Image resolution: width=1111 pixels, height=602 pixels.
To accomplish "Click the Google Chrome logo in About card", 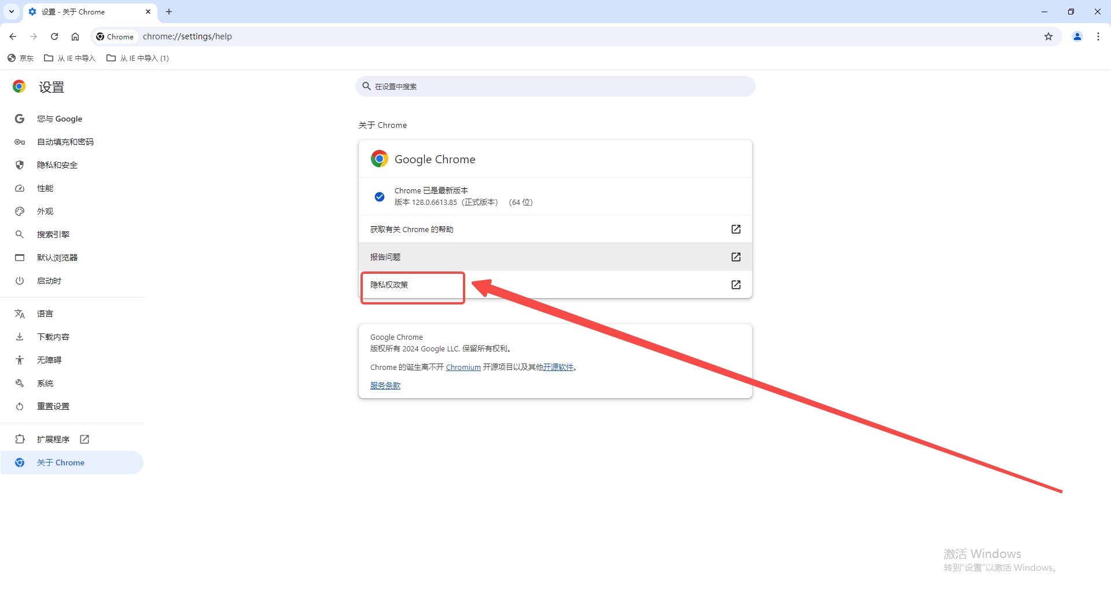I will tap(380, 159).
